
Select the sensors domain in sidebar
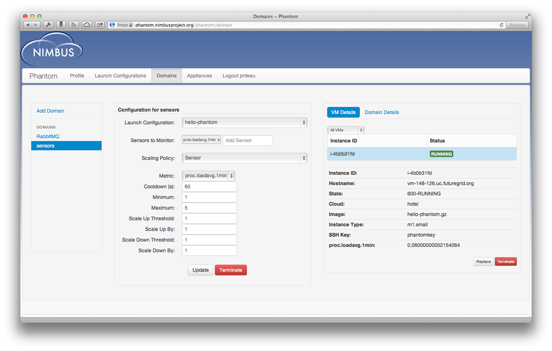tap(66, 146)
